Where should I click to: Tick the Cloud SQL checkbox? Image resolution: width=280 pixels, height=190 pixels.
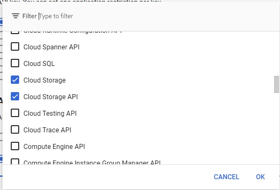tap(15, 63)
